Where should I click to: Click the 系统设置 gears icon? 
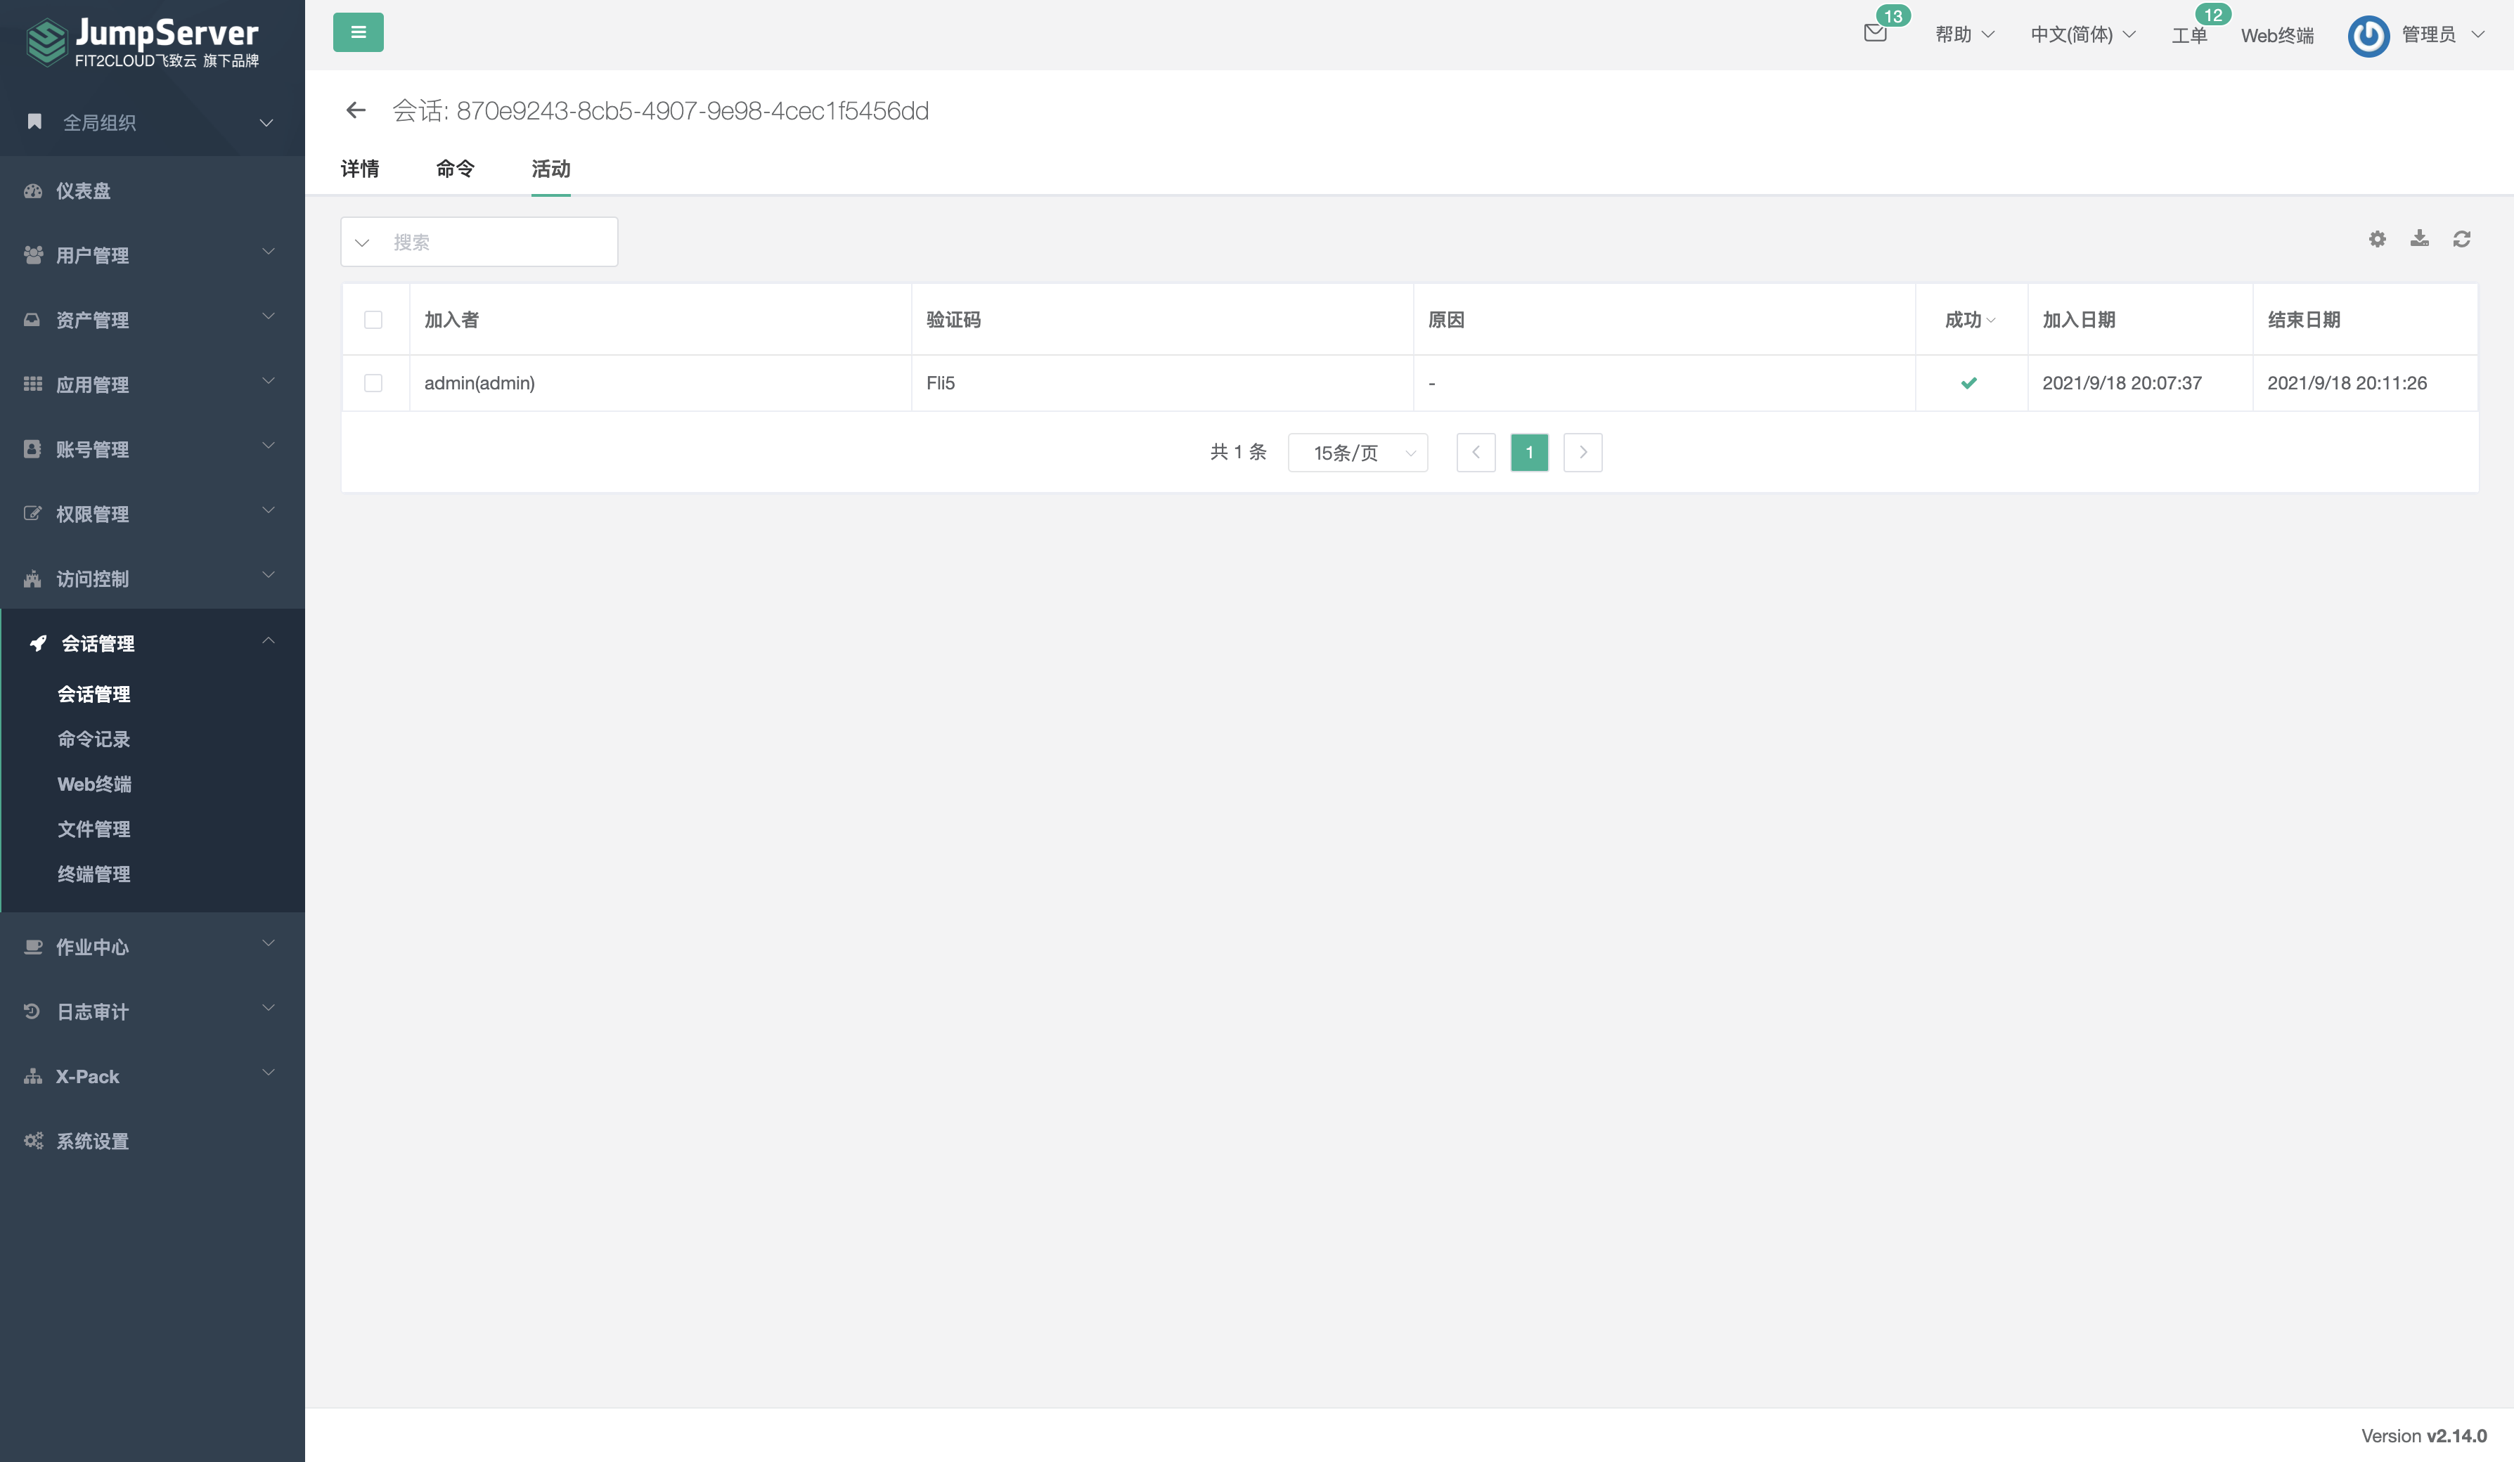point(33,1141)
